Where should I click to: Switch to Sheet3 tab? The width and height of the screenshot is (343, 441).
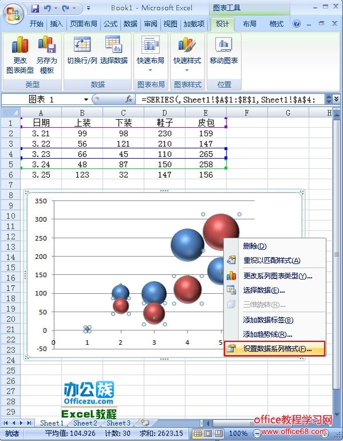(x=118, y=423)
